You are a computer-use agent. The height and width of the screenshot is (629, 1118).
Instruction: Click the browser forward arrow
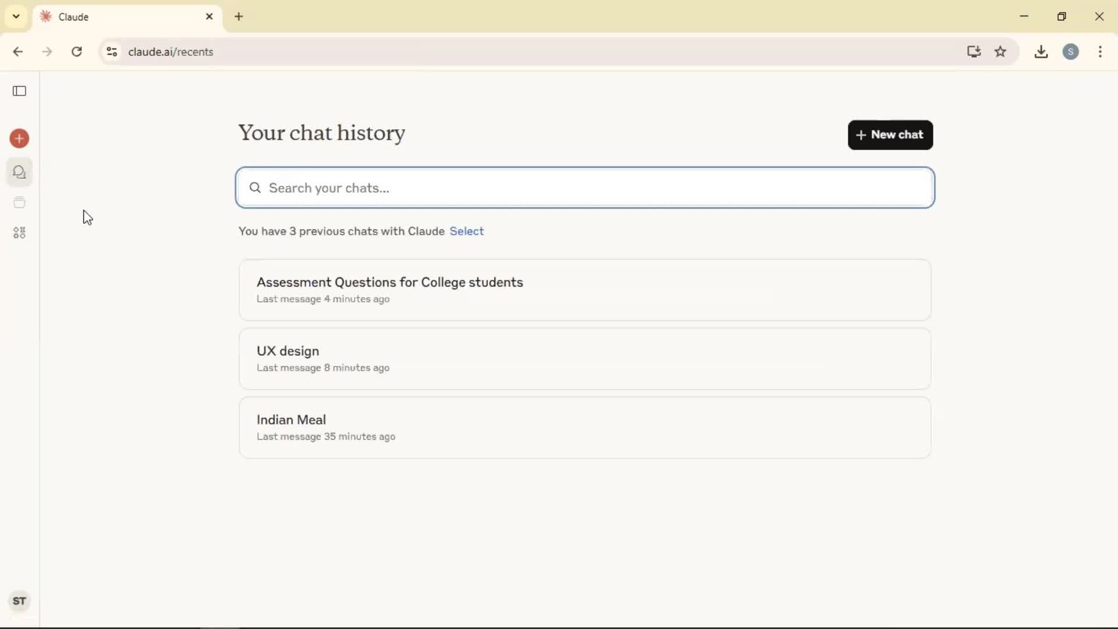47,52
